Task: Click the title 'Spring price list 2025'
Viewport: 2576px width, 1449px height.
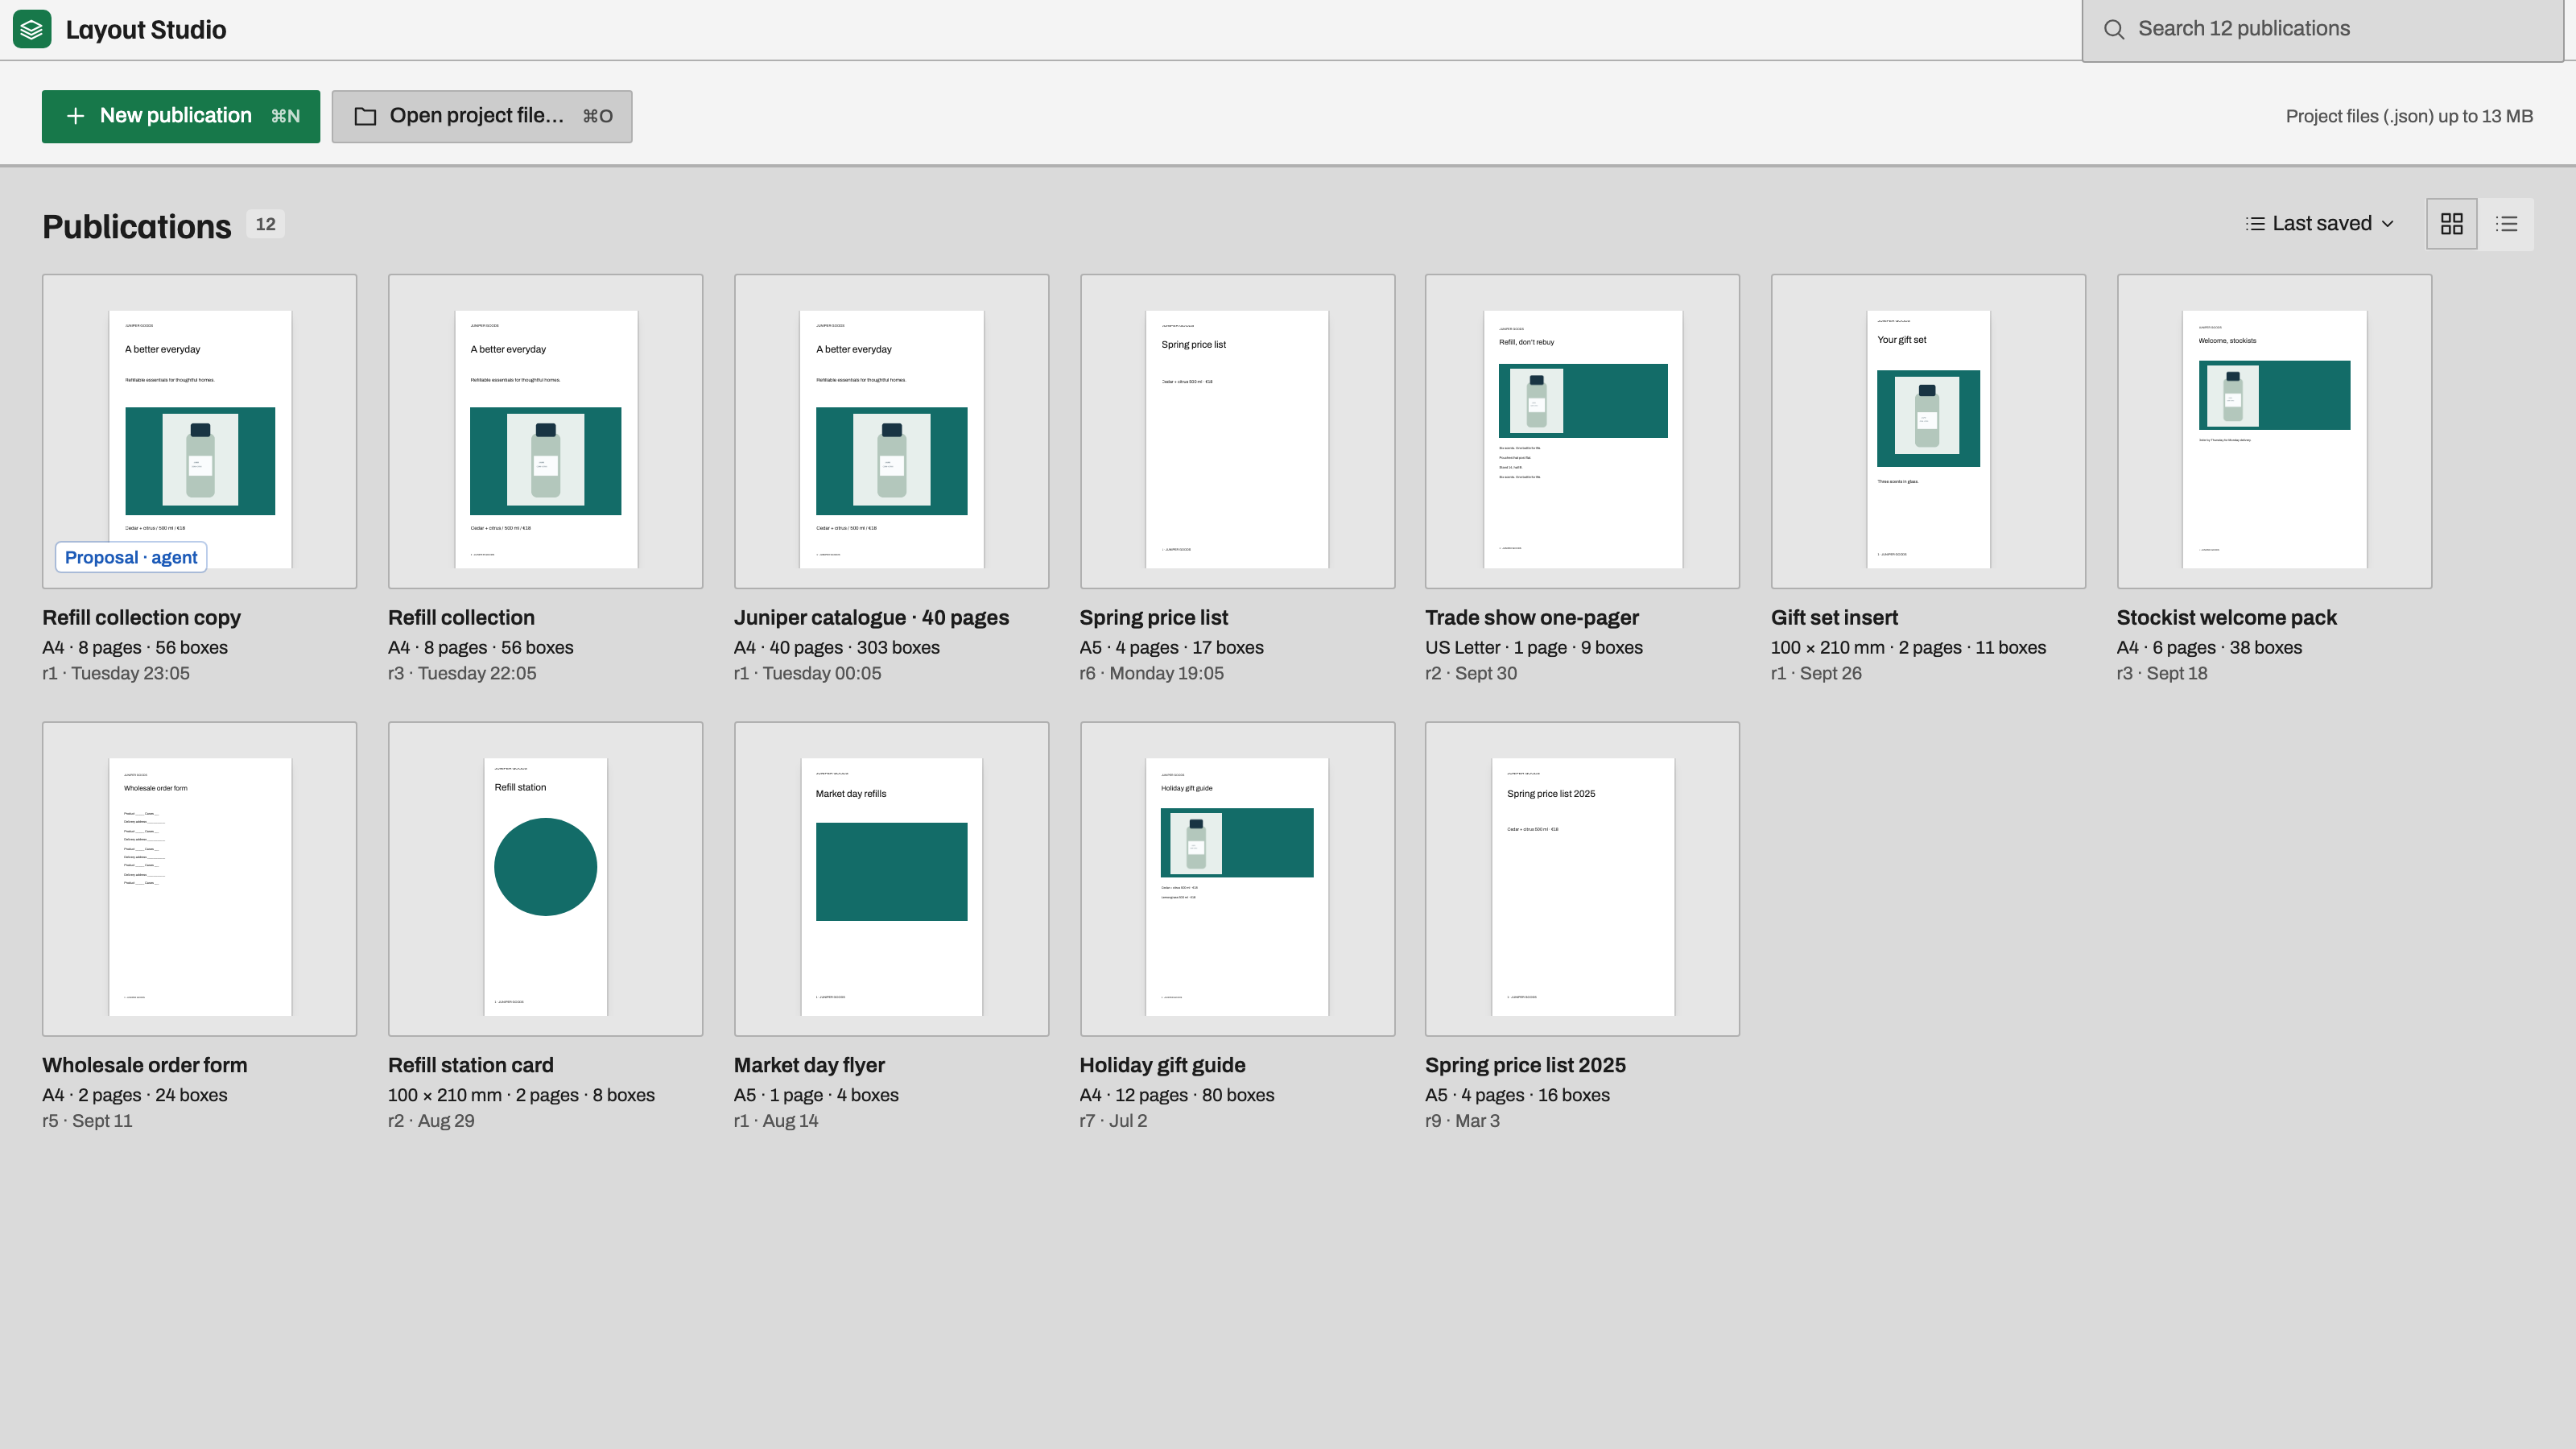Action: [1525, 1065]
